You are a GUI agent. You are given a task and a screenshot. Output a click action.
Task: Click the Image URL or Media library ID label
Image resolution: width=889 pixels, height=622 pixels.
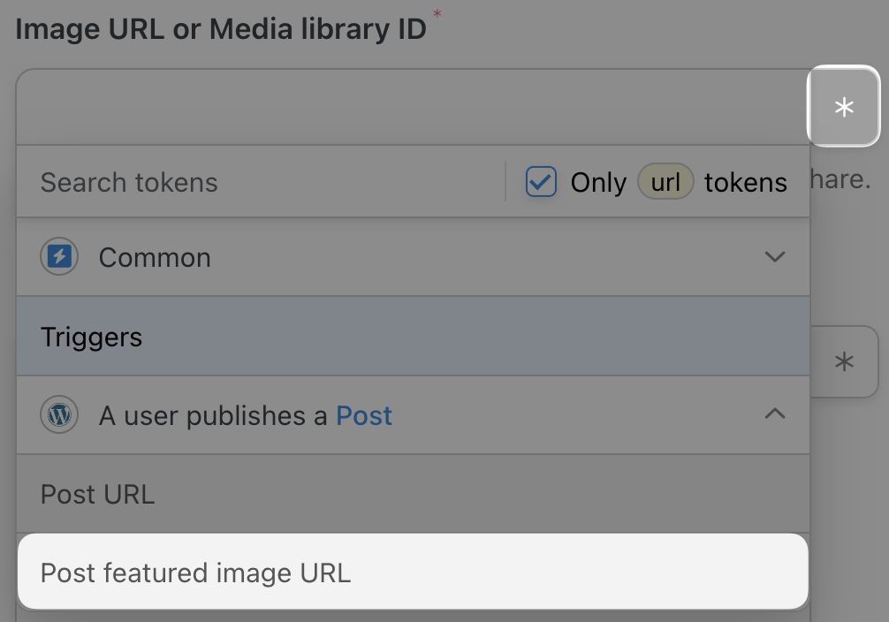[221, 28]
